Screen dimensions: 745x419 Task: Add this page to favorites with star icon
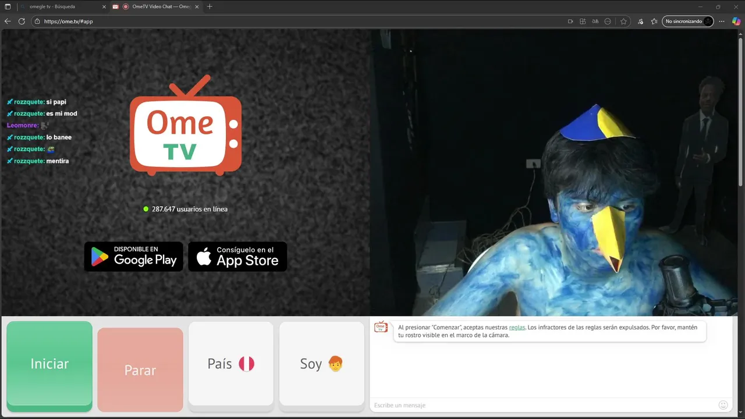(x=623, y=21)
